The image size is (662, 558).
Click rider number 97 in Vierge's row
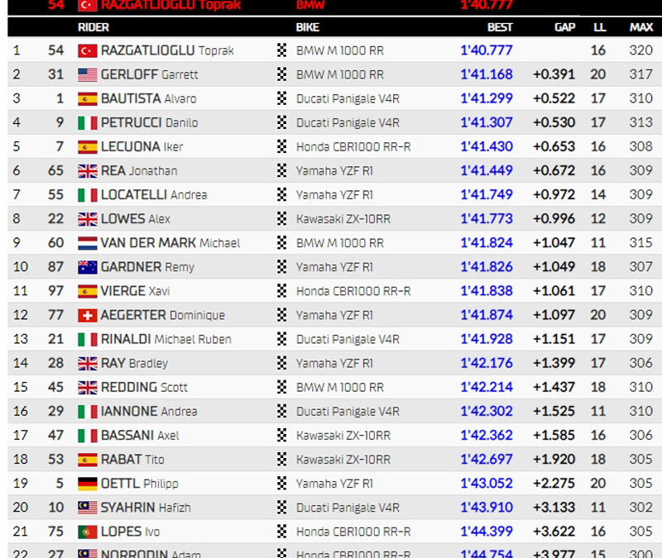tap(55, 291)
